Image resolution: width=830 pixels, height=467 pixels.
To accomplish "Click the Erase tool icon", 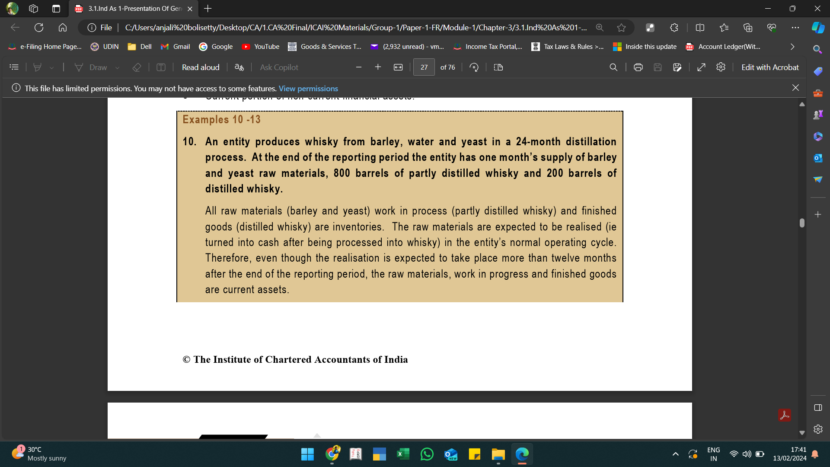I will pos(137,67).
